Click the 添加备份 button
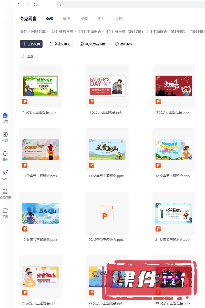 [x=124, y=44]
